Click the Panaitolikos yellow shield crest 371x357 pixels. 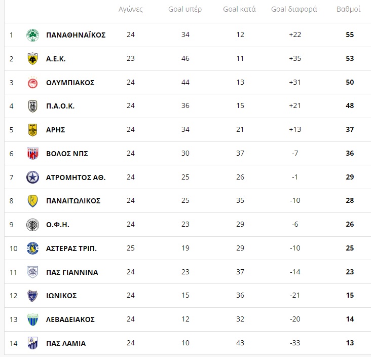tap(32, 201)
